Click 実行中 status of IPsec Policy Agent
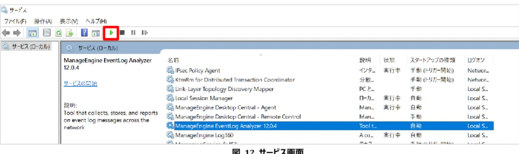 coord(392,71)
